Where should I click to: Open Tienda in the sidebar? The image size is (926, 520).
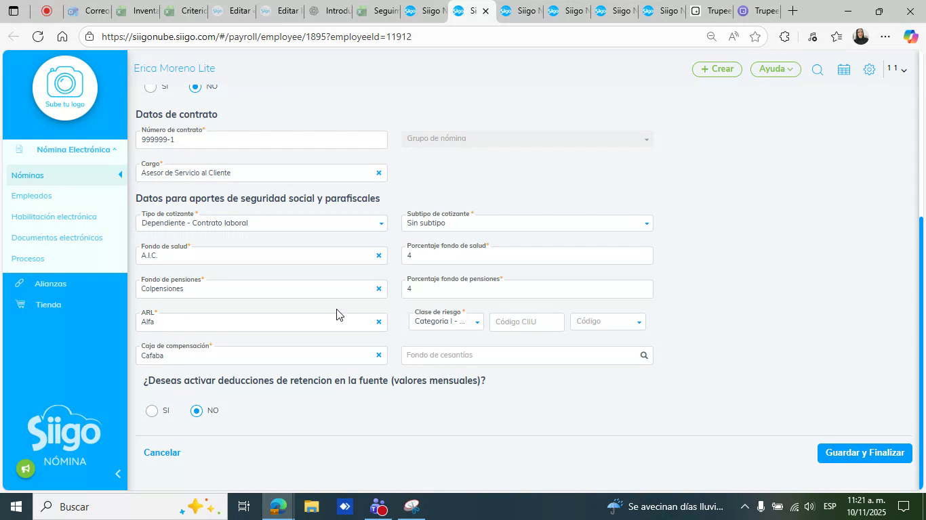tap(48, 305)
